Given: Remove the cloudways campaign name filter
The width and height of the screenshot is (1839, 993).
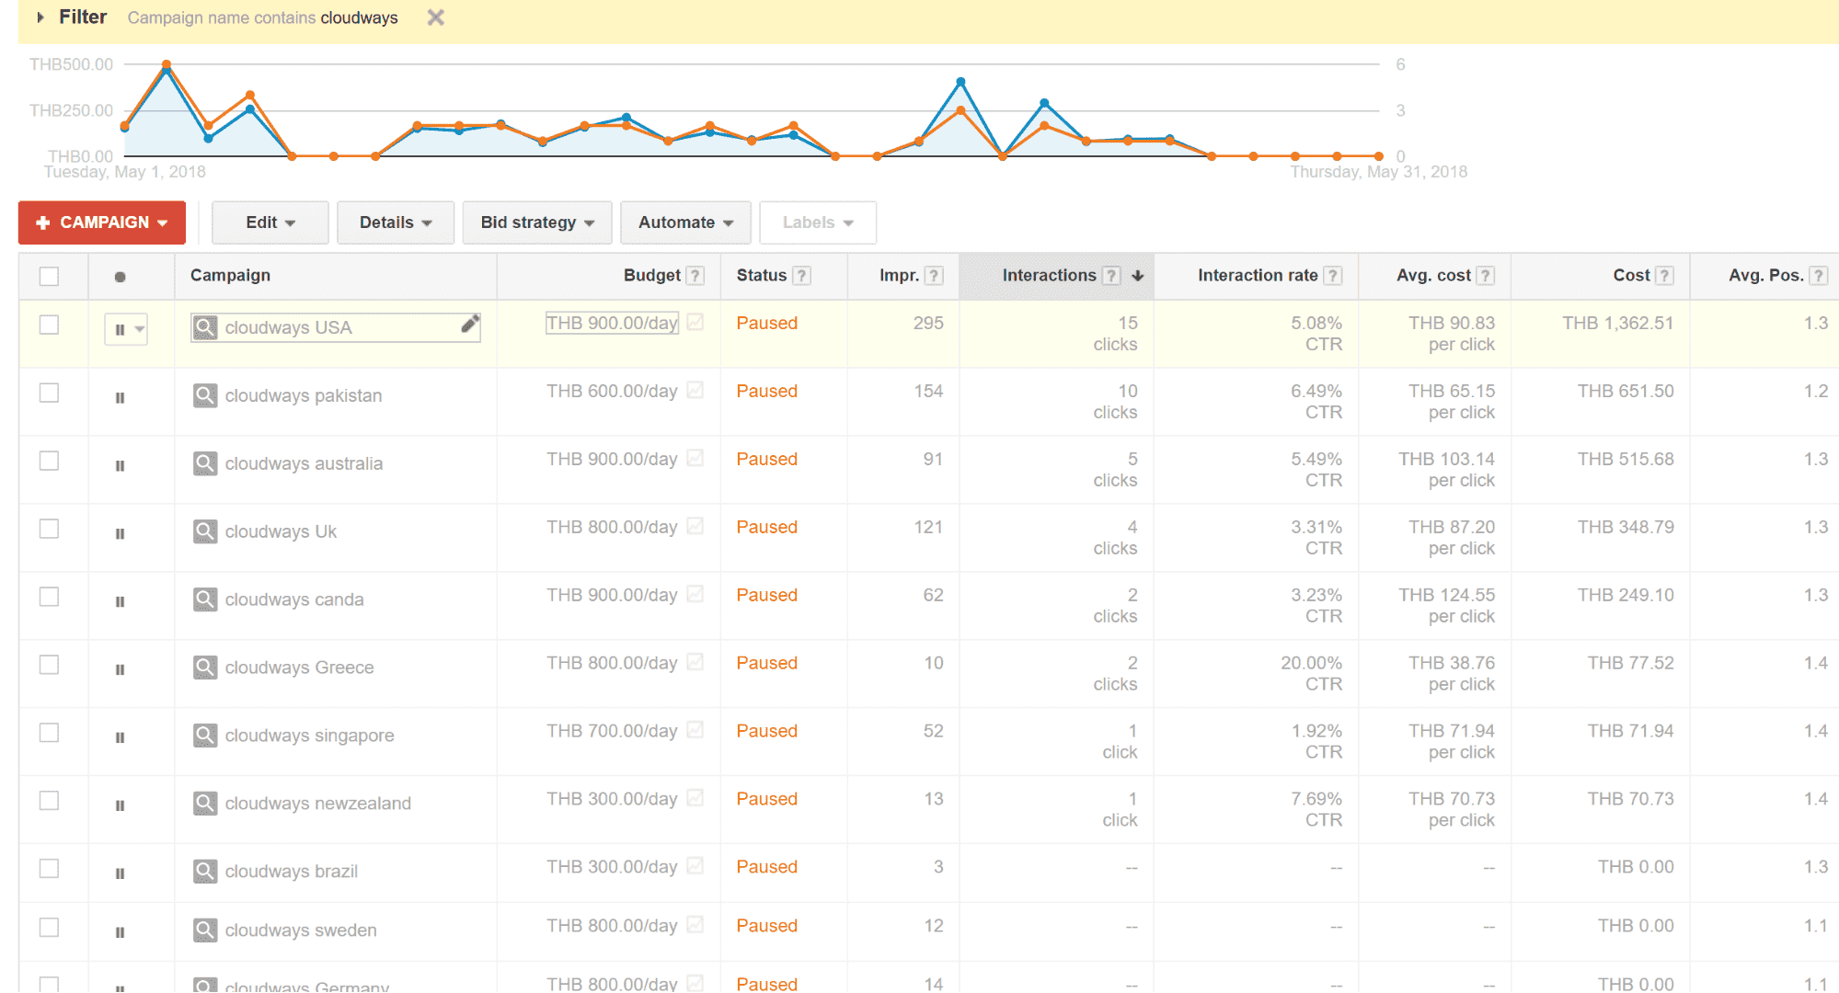Looking at the screenshot, I should tap(436, 17).
